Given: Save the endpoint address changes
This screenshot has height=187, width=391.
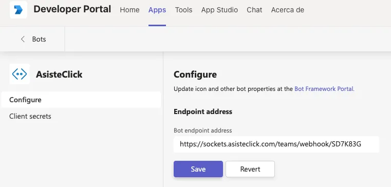Looking at the screenshot, I should point(198,169).
